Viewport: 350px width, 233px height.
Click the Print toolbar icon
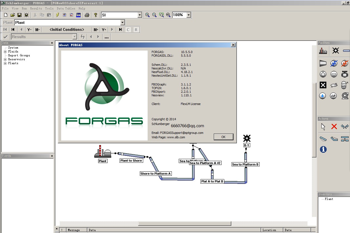87,15
